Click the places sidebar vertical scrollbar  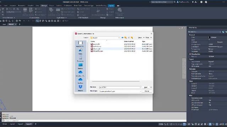(x=87, y=60)
